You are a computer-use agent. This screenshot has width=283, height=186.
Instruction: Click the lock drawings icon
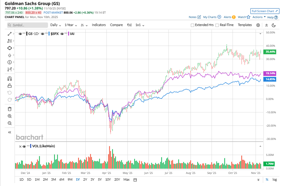(x=9, y=86)
